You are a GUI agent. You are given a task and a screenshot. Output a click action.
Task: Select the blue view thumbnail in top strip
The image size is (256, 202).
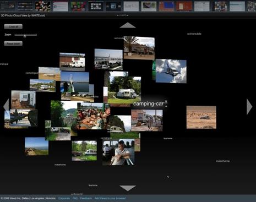[x=166, y=6]
